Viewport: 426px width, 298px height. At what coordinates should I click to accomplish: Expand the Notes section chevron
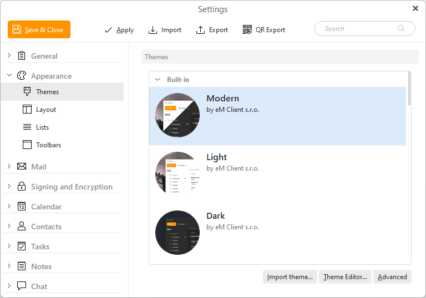9,266
